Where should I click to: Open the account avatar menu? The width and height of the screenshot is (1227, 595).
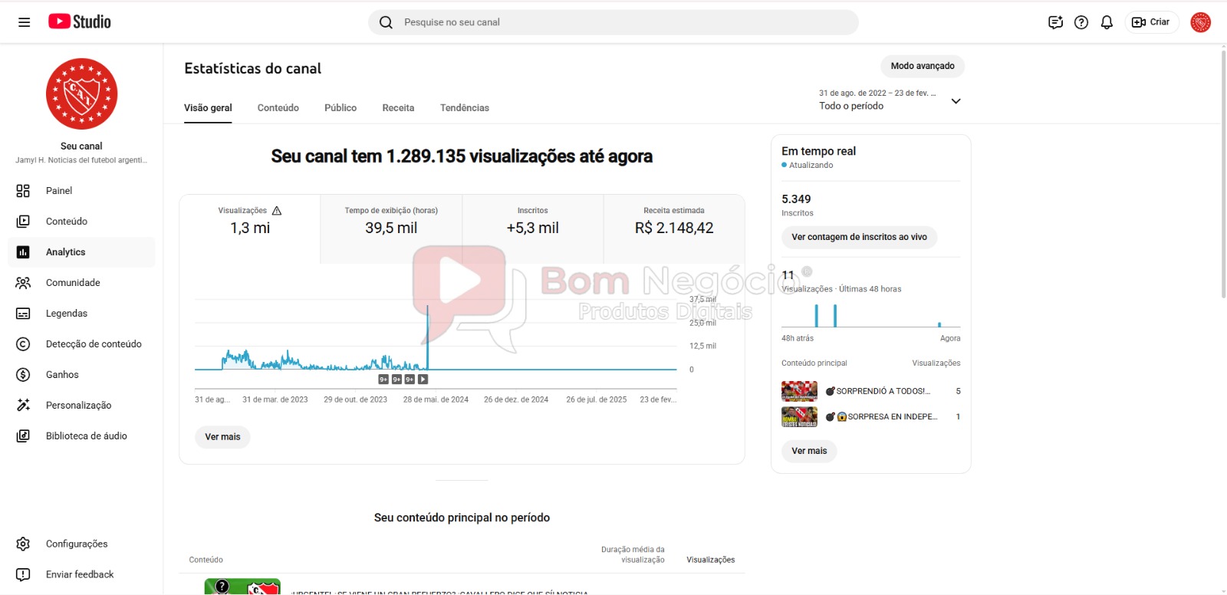click(x=1201, y=22)
